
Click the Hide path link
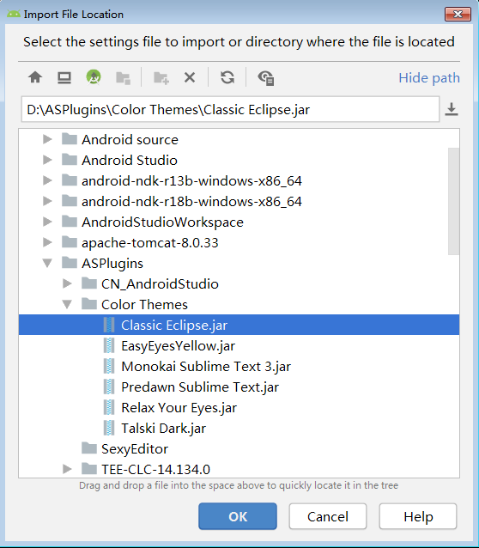tap(429, 78)
